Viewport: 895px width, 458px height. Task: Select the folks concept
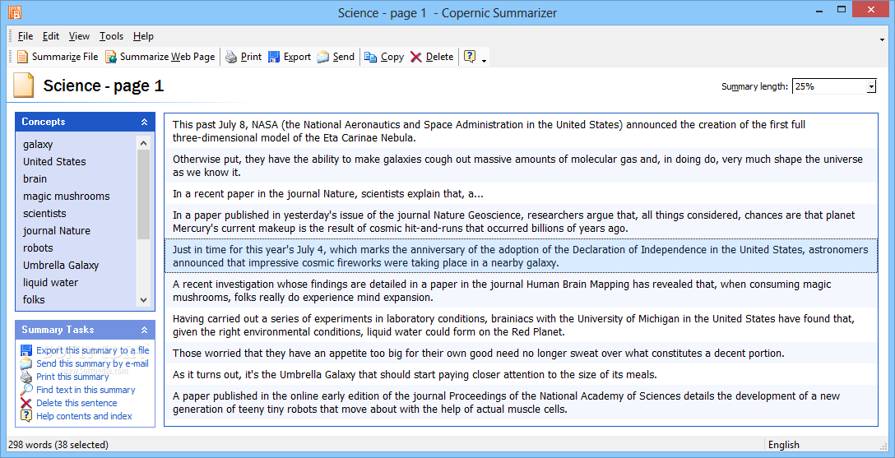coord(34,299)
